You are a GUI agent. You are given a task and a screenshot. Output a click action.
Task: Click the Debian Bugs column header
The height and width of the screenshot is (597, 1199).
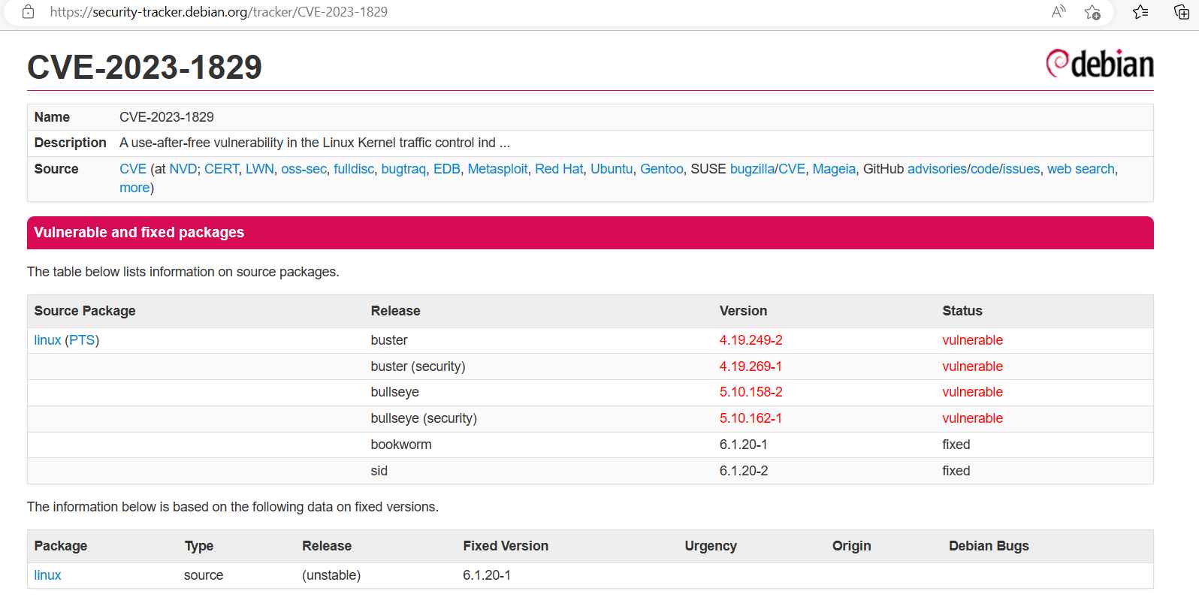[989, 546]
